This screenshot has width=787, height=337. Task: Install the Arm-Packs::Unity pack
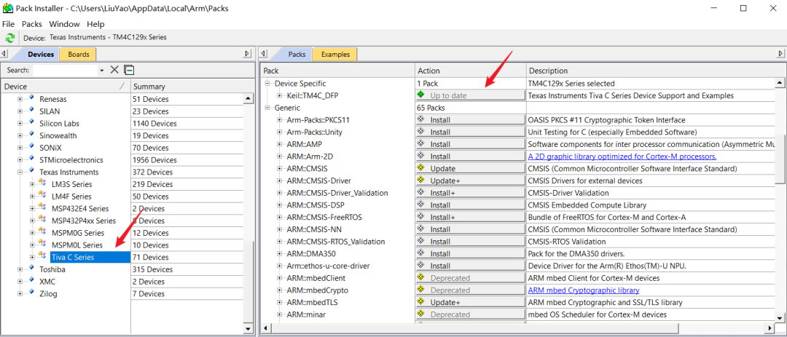click(x=470, y=132)
